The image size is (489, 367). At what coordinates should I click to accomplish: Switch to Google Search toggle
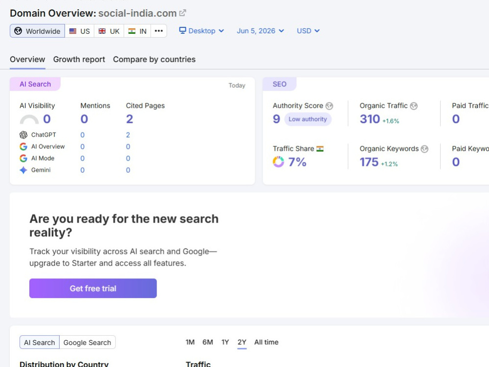(88, 343)
